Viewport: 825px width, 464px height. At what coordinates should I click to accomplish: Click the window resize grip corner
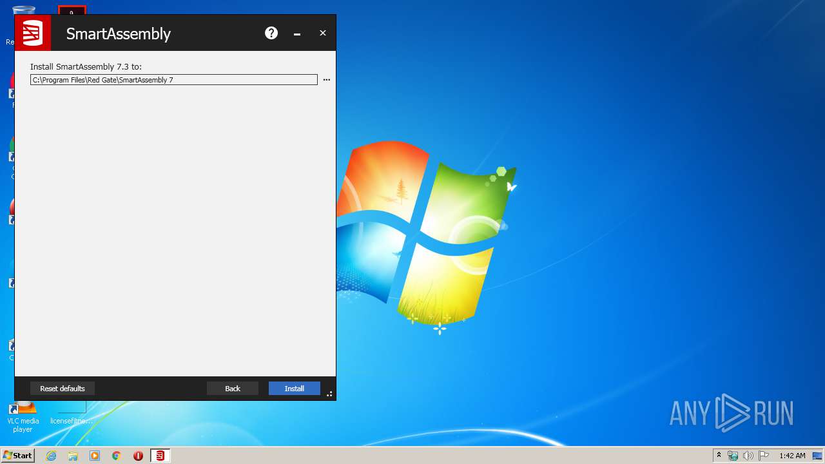[x=329, y=394]
